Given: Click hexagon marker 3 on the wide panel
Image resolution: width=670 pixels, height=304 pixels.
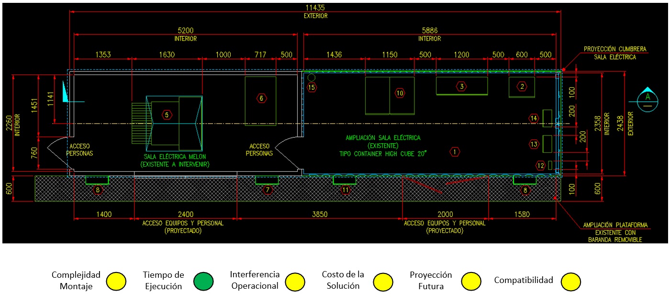Looking at the screenshot, I should 461,86.
